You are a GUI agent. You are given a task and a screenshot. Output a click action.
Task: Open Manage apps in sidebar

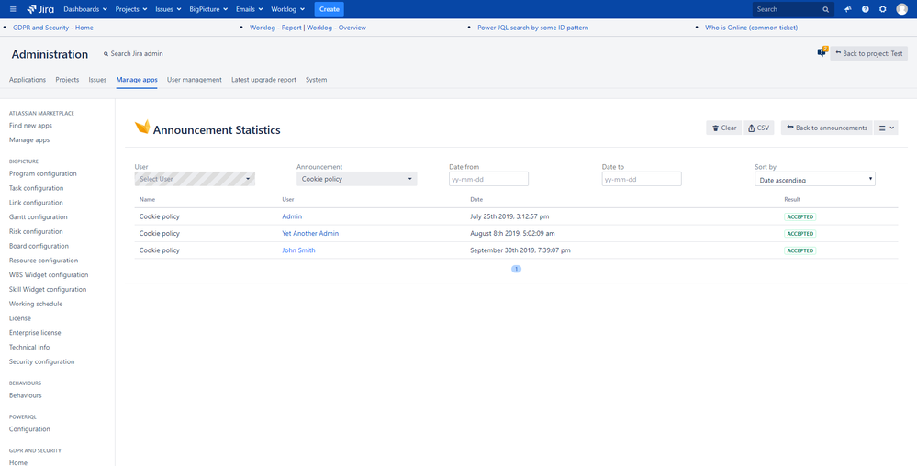pos(29,140)
